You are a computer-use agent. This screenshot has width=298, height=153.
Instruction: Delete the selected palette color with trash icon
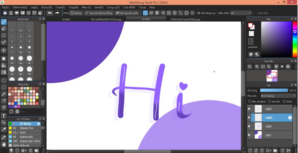point(17,112)
